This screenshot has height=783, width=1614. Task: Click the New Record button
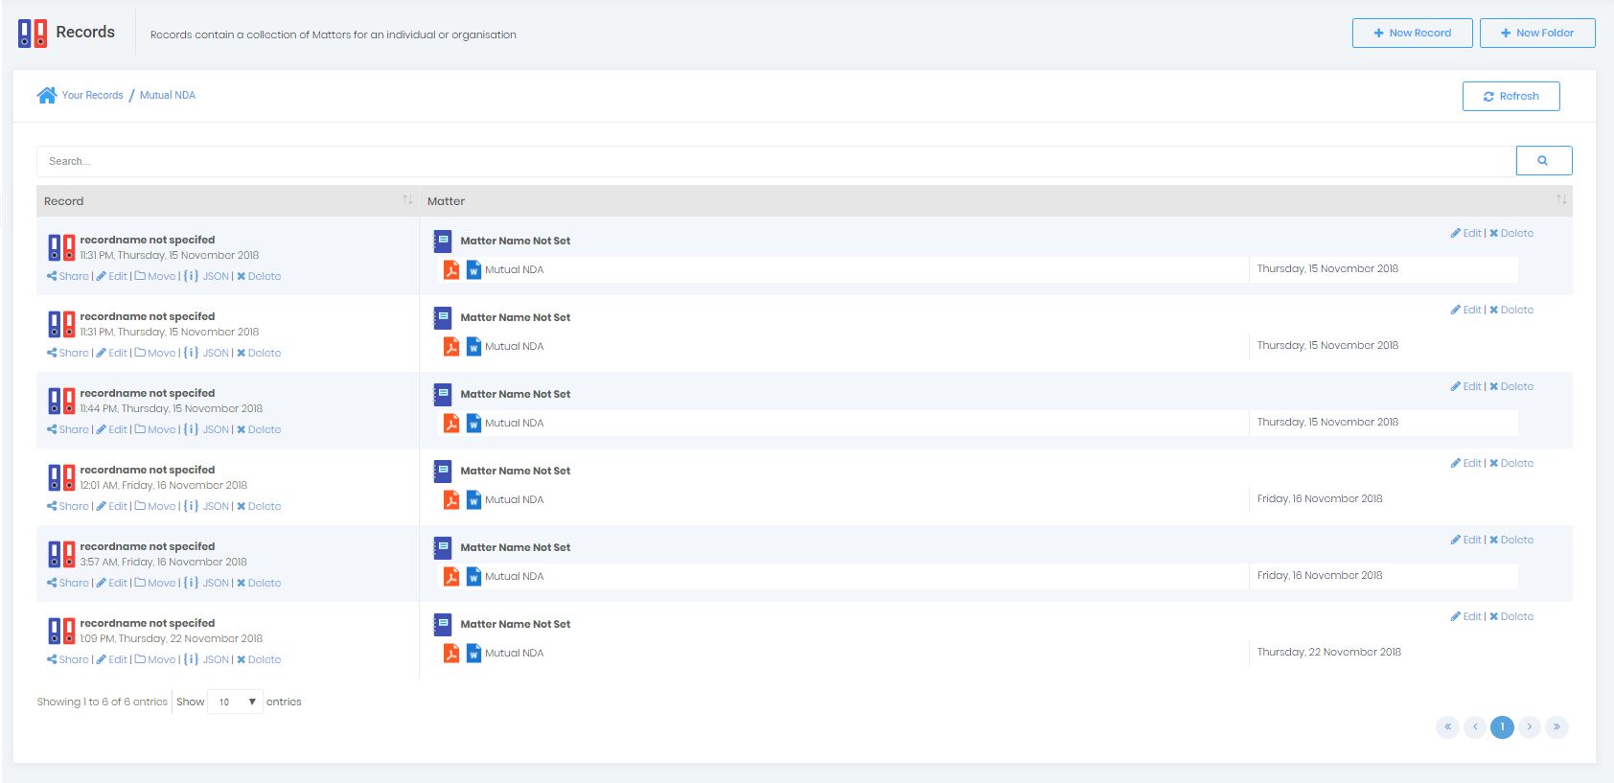pyautogui.click(x=1412, y=34)
